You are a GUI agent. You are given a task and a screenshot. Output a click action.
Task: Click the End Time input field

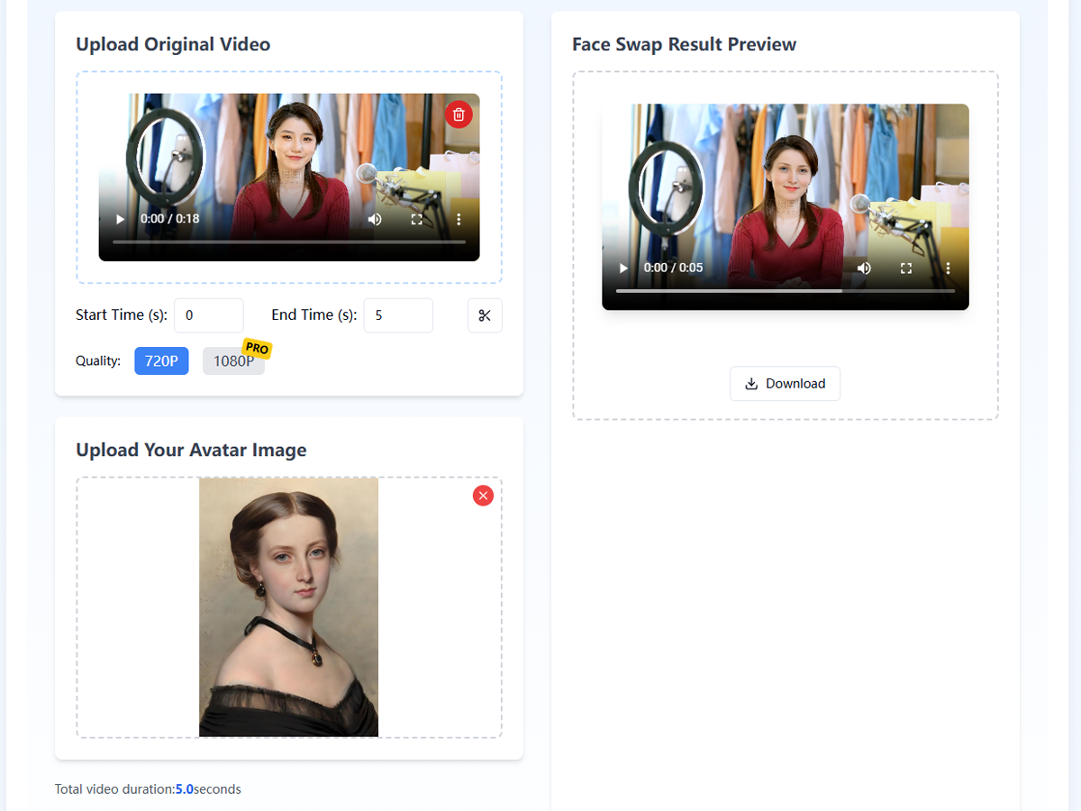click(x=397, y=314)
